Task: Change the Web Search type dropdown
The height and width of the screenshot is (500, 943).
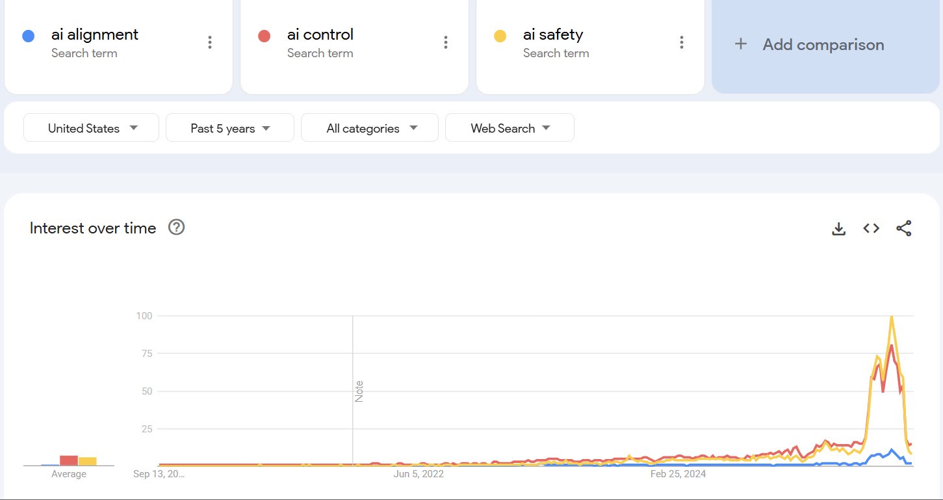Action: (510, 128)
